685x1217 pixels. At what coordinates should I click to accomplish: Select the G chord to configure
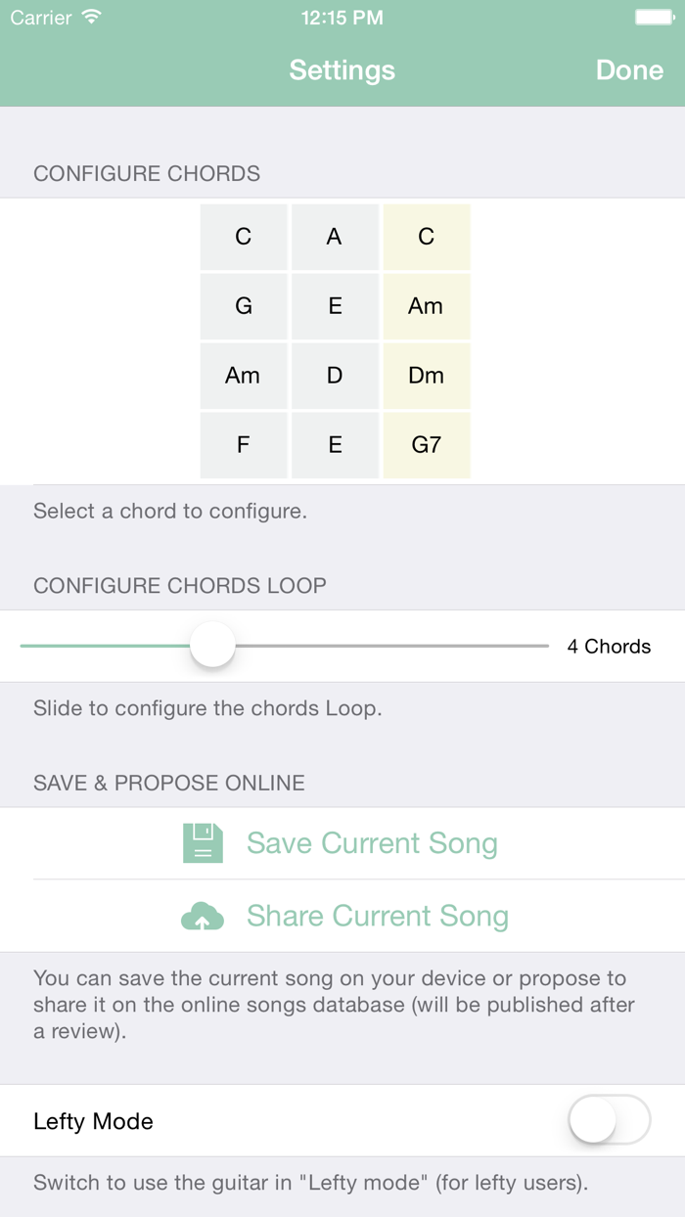pos(244,306)
